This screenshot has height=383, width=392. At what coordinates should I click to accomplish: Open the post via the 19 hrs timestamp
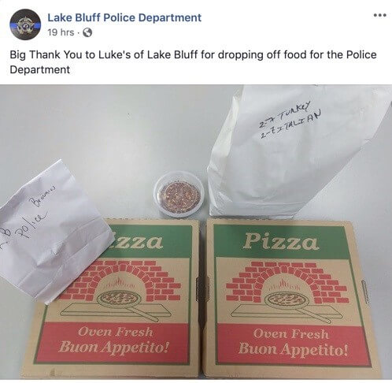tap(61, 32)
